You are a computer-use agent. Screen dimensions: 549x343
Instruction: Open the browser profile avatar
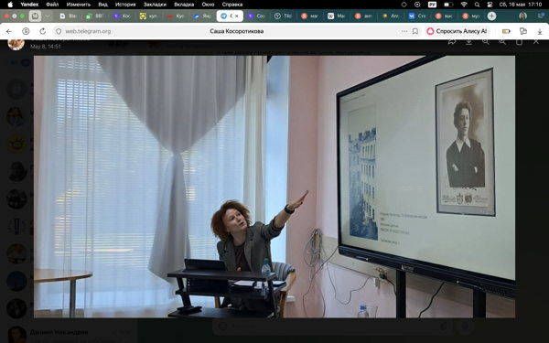click(522, 16)
